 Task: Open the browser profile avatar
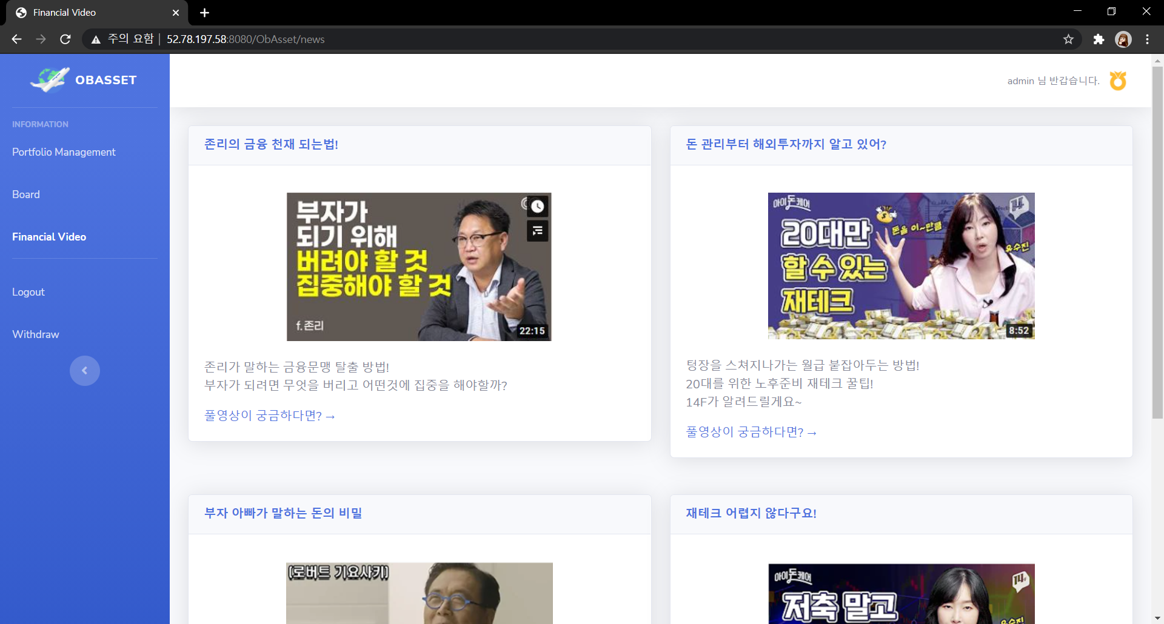(x=1123, y=39)
